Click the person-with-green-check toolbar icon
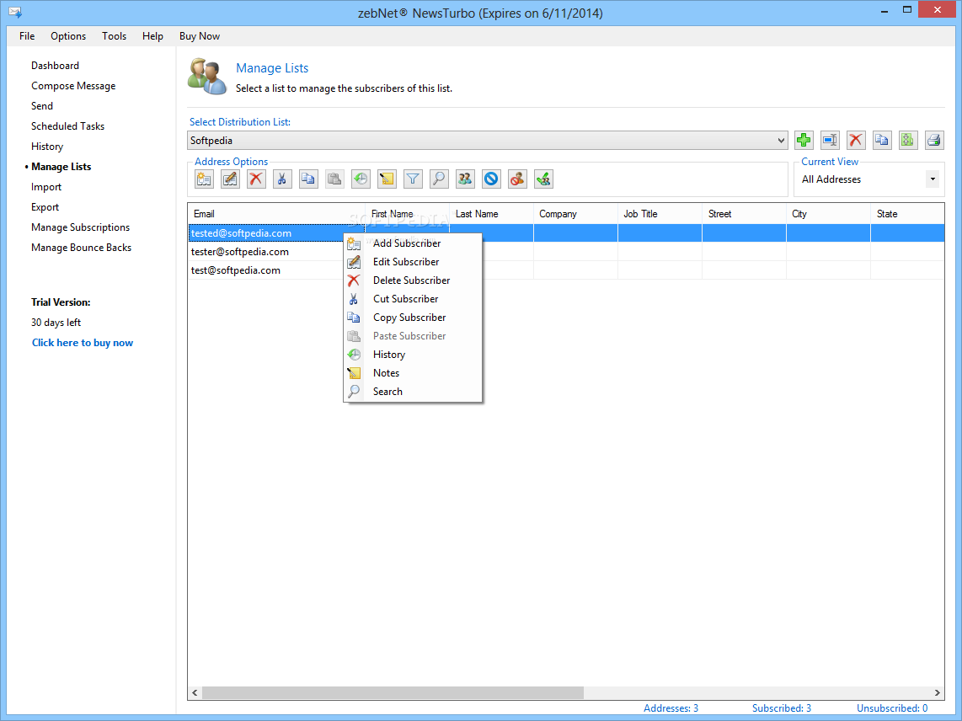This screenshot has width=962, height=721. (543, 179)
